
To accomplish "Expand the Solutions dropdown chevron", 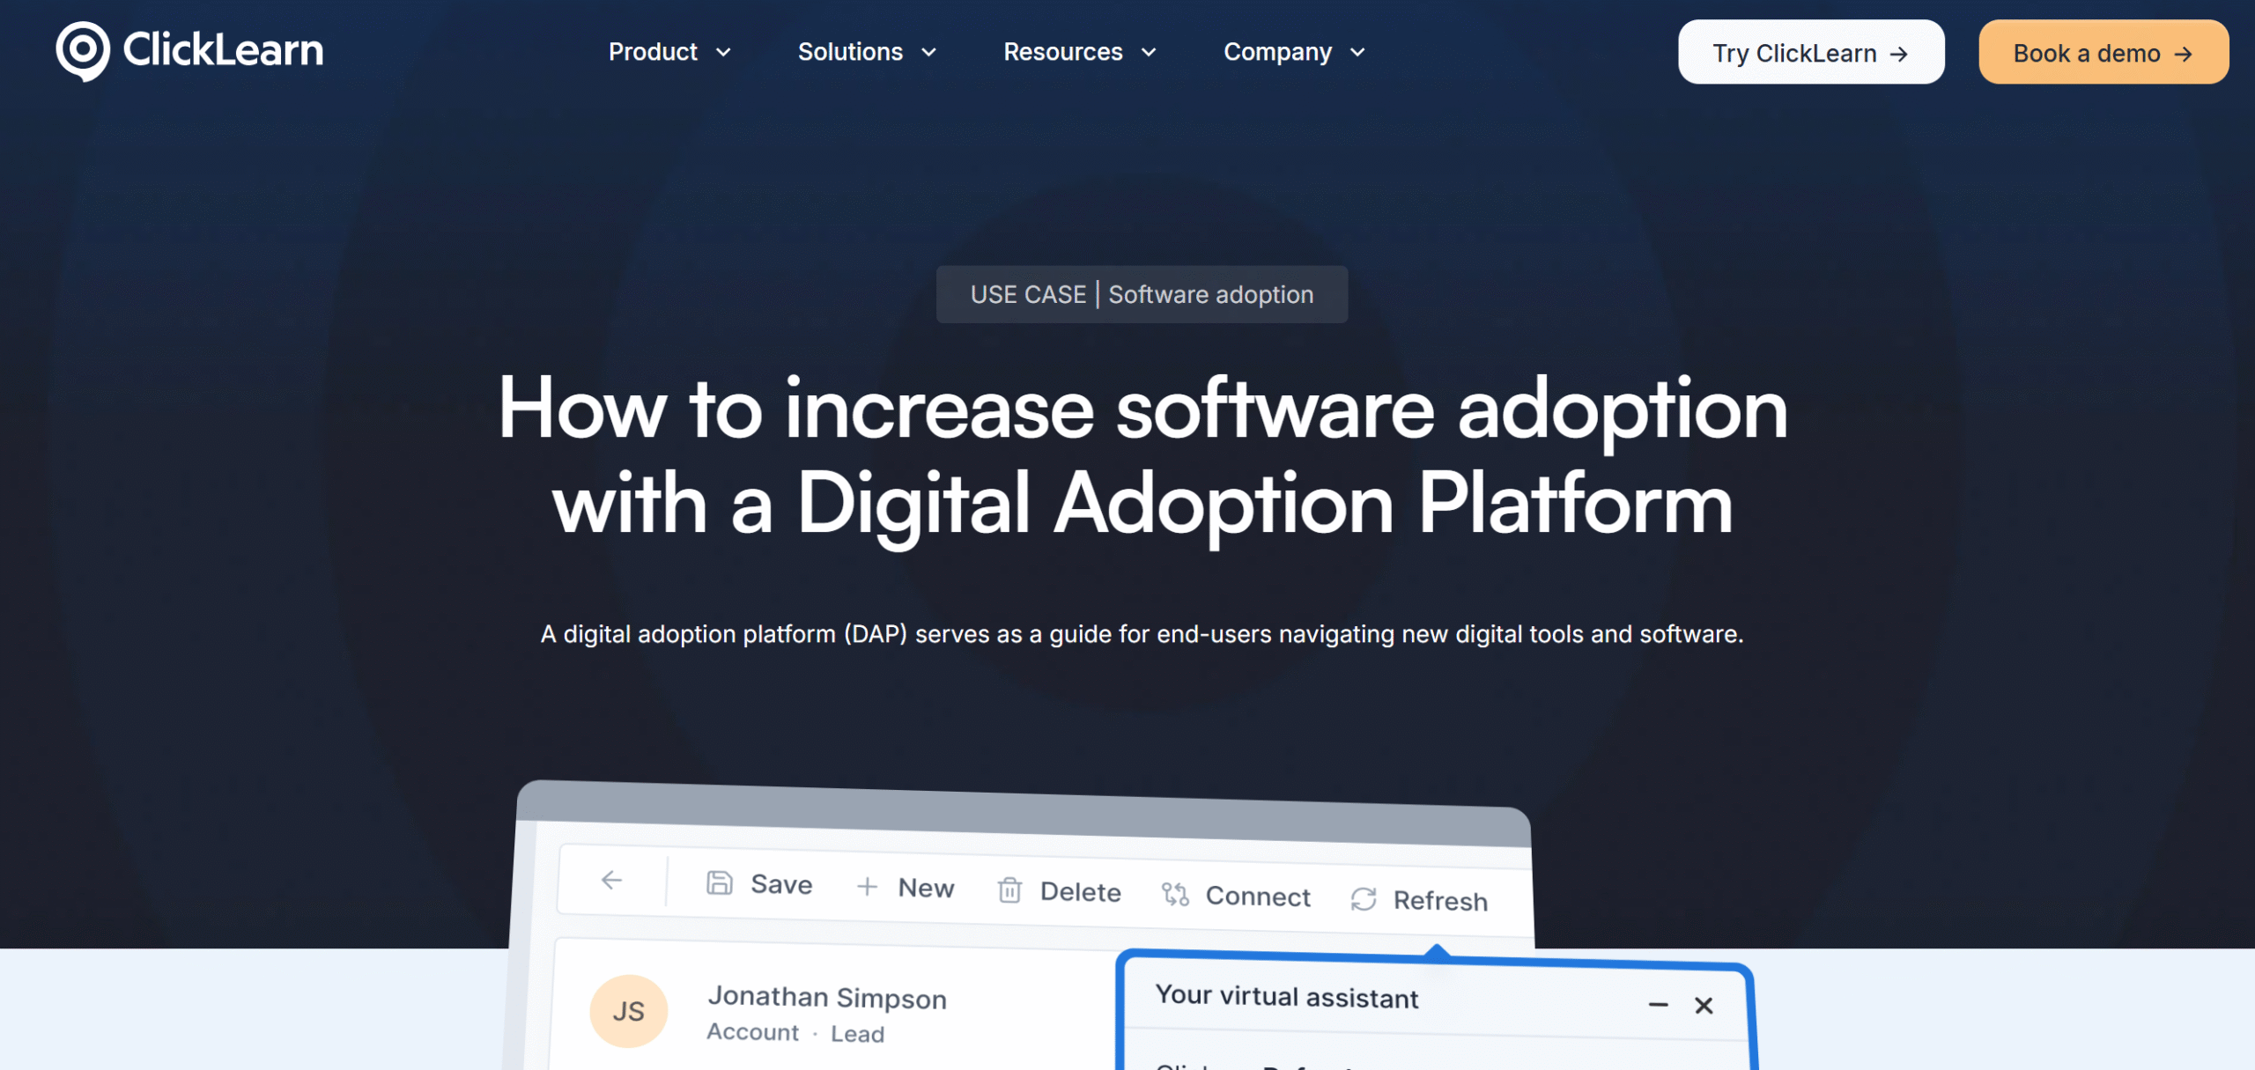I will click(x=928, y=53).
